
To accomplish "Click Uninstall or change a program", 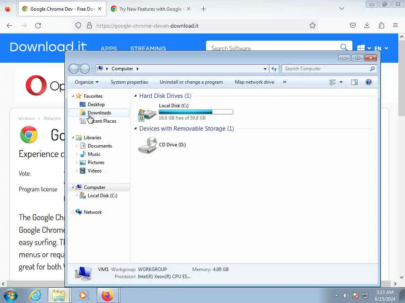I will tap(191, 82).
